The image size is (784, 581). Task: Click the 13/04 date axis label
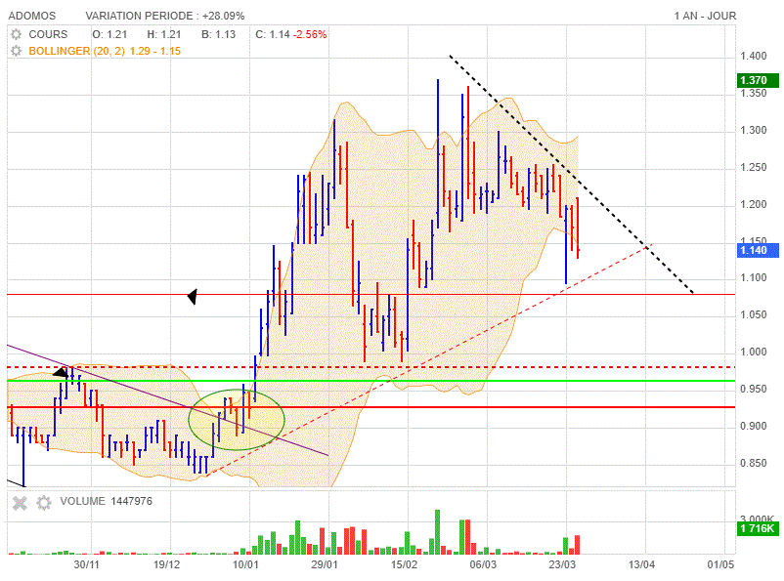pyautogui.click(x=641, y=565)
